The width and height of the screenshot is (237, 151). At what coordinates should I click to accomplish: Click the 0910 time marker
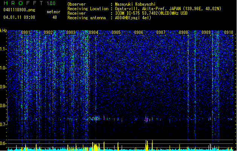pyautogui.click(x=229, y=32)
